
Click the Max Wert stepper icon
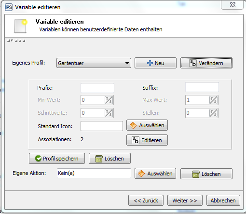tap(214, 100)
